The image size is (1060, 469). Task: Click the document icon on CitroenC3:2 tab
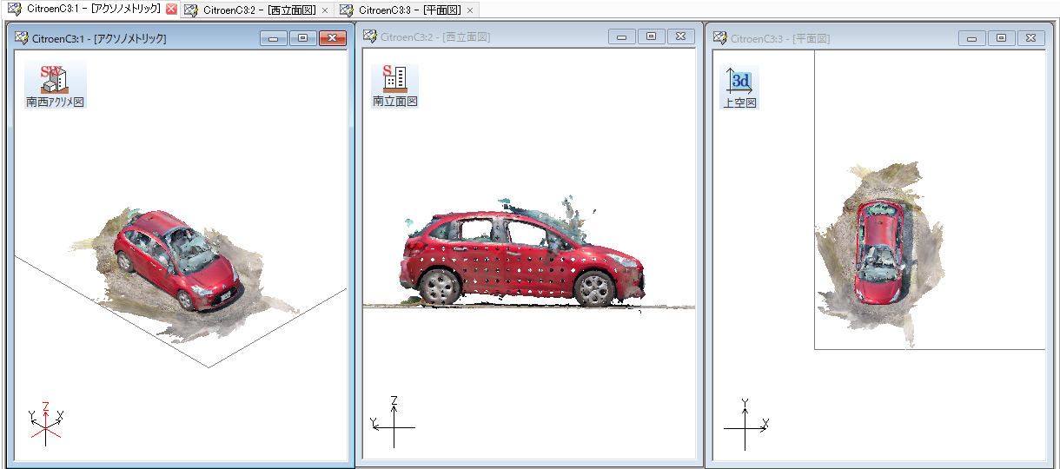(190, 10)
